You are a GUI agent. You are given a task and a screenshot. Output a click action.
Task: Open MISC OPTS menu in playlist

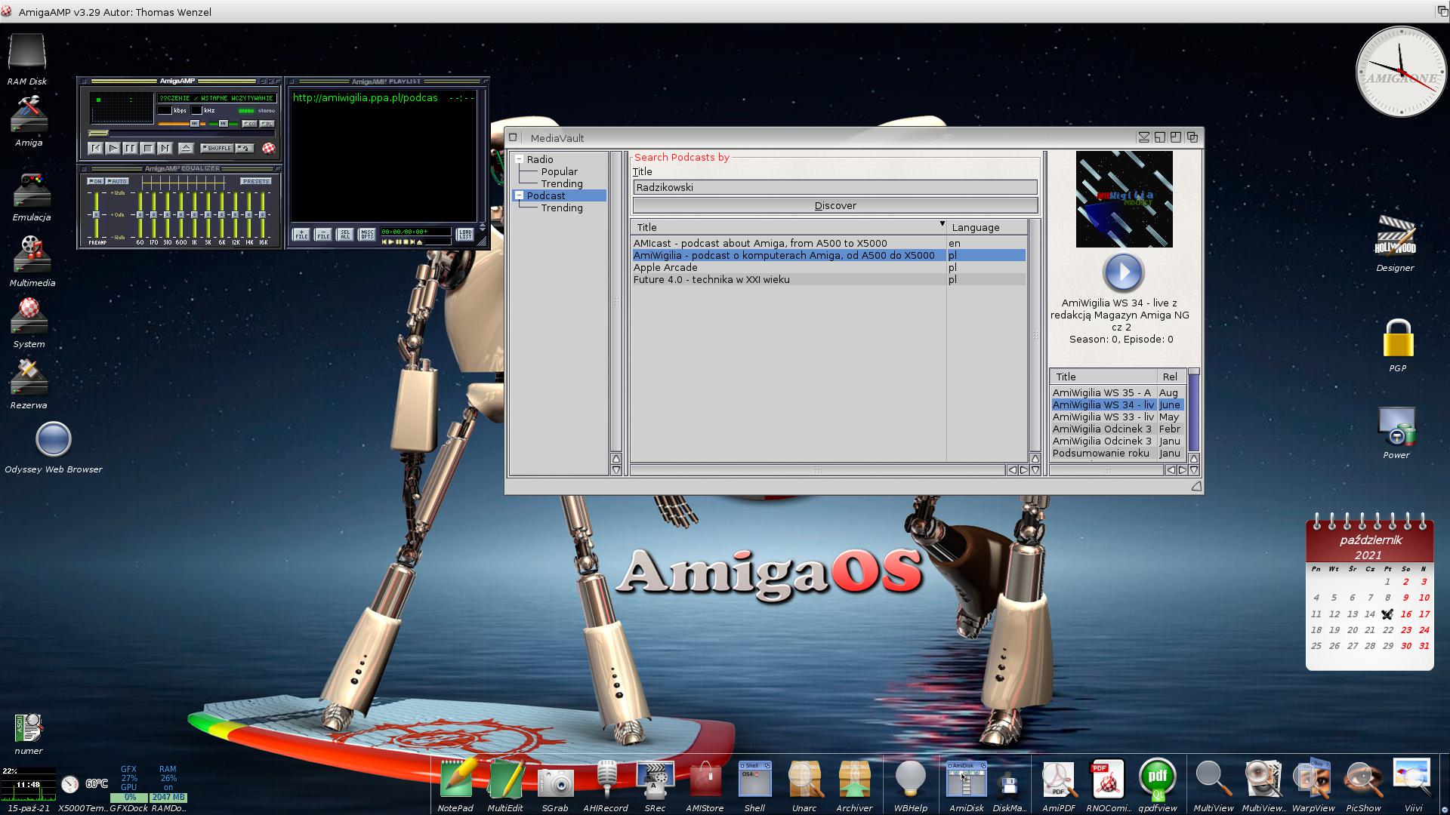click(x=367, y=235)
